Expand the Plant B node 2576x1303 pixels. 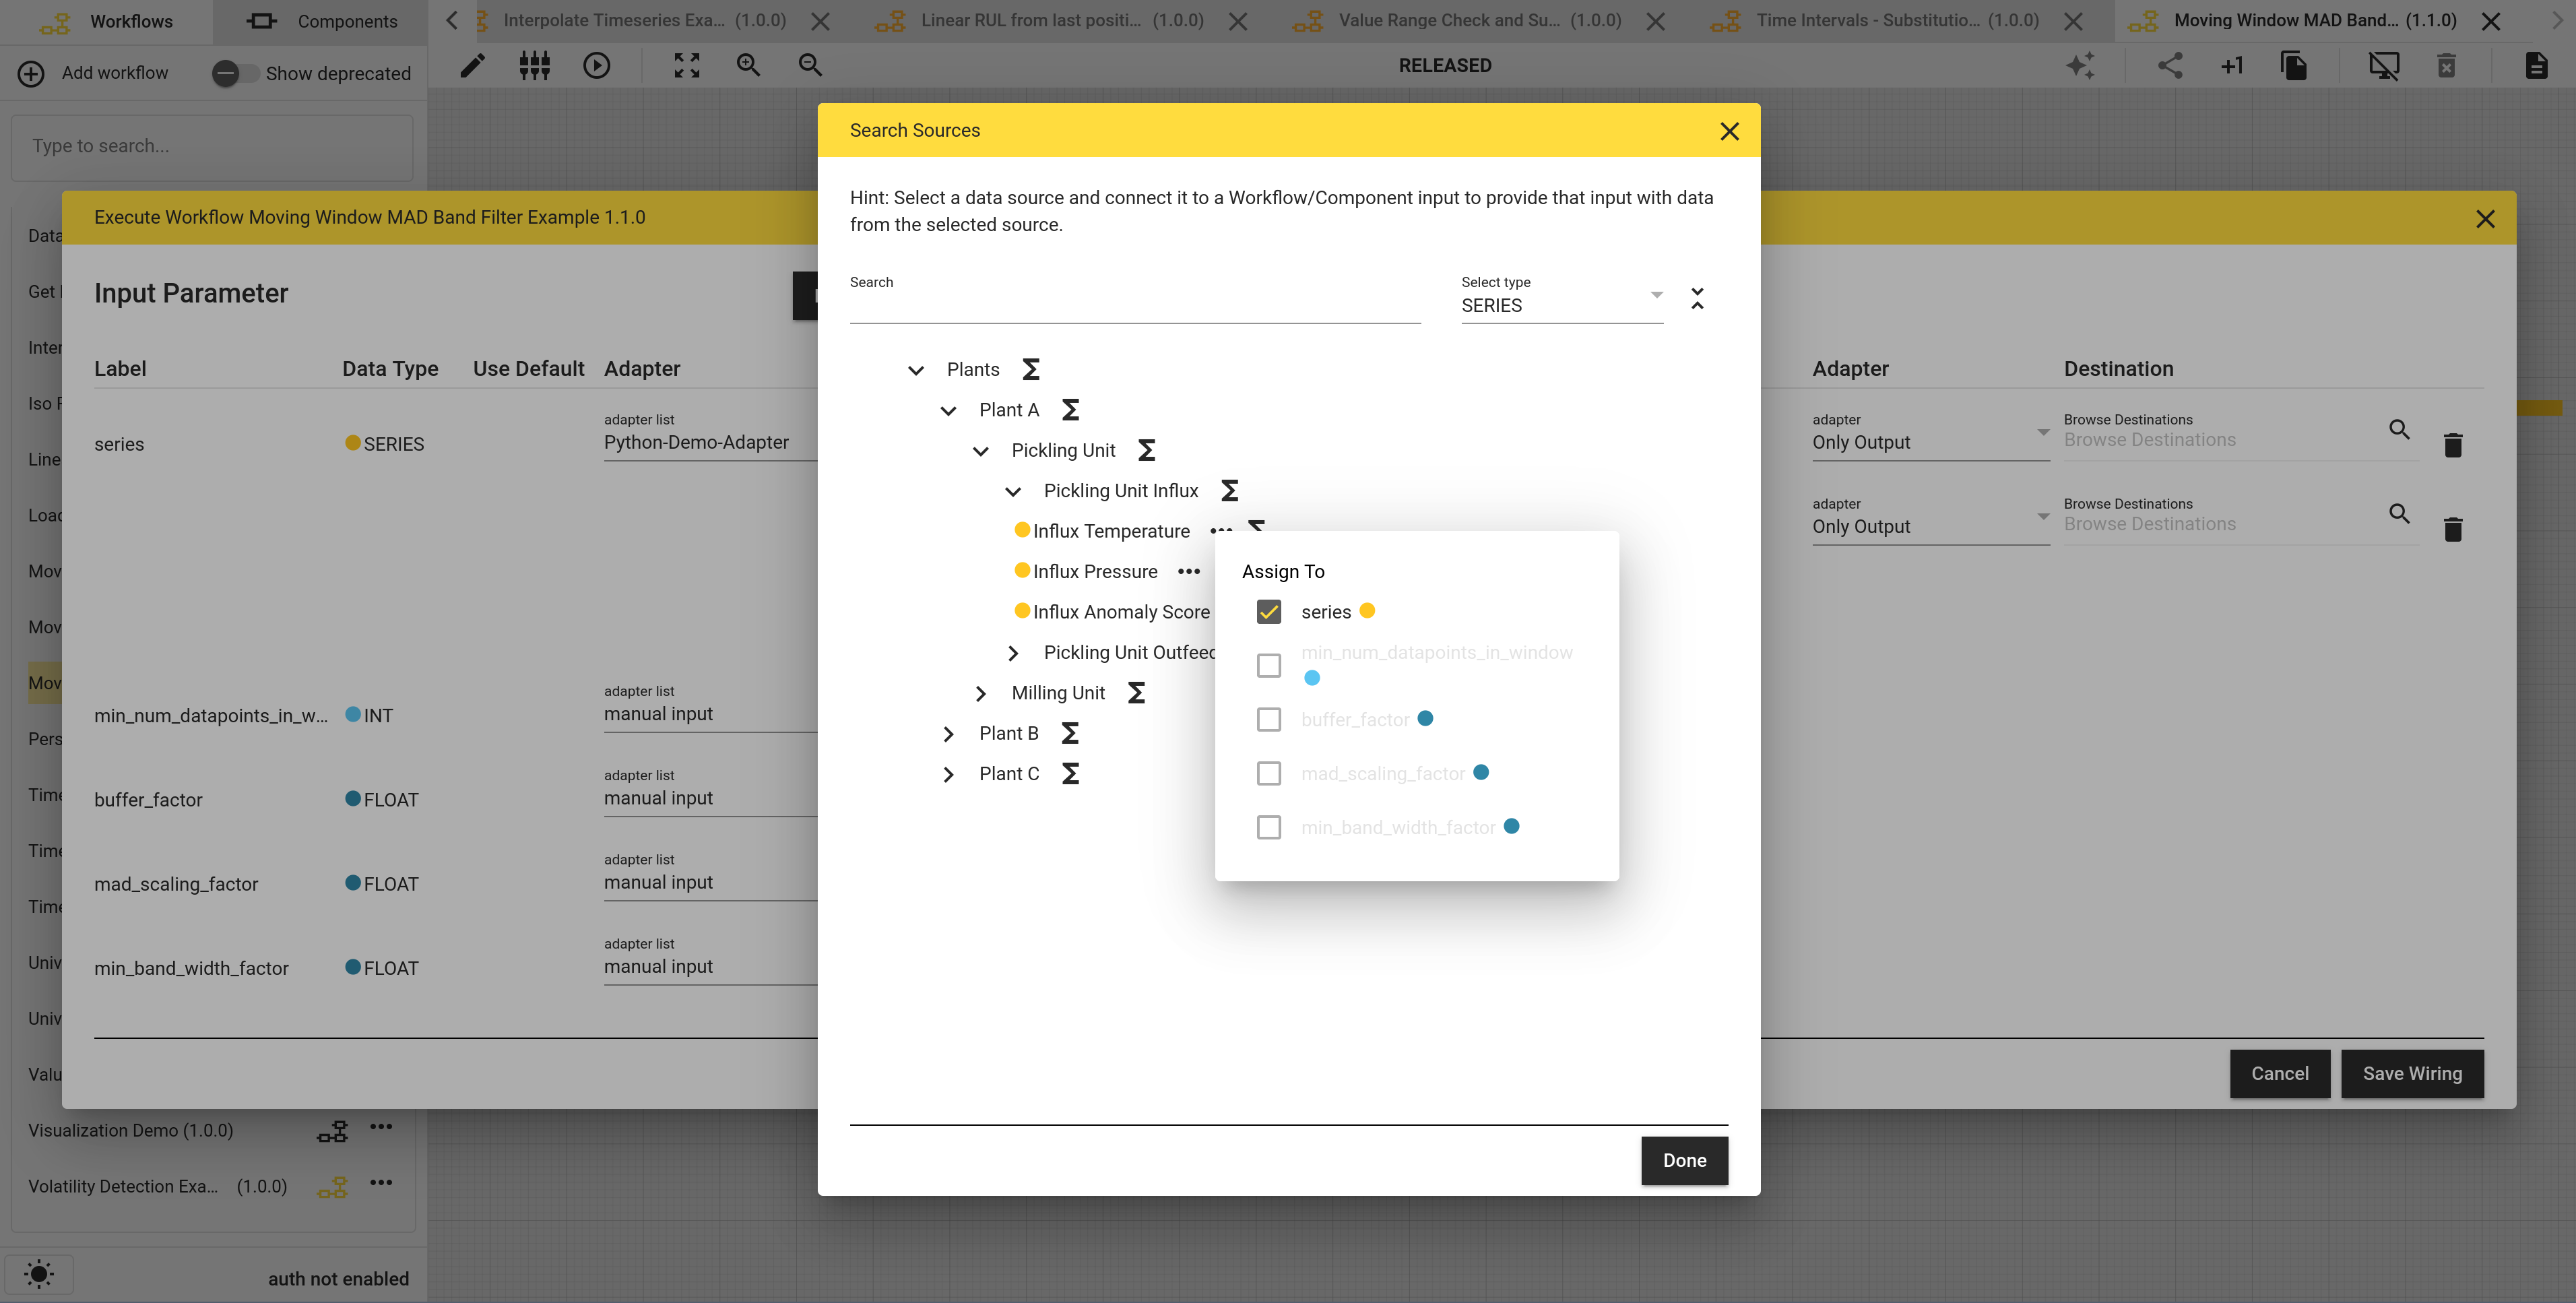pyautogui.click(x=948, y=734)
